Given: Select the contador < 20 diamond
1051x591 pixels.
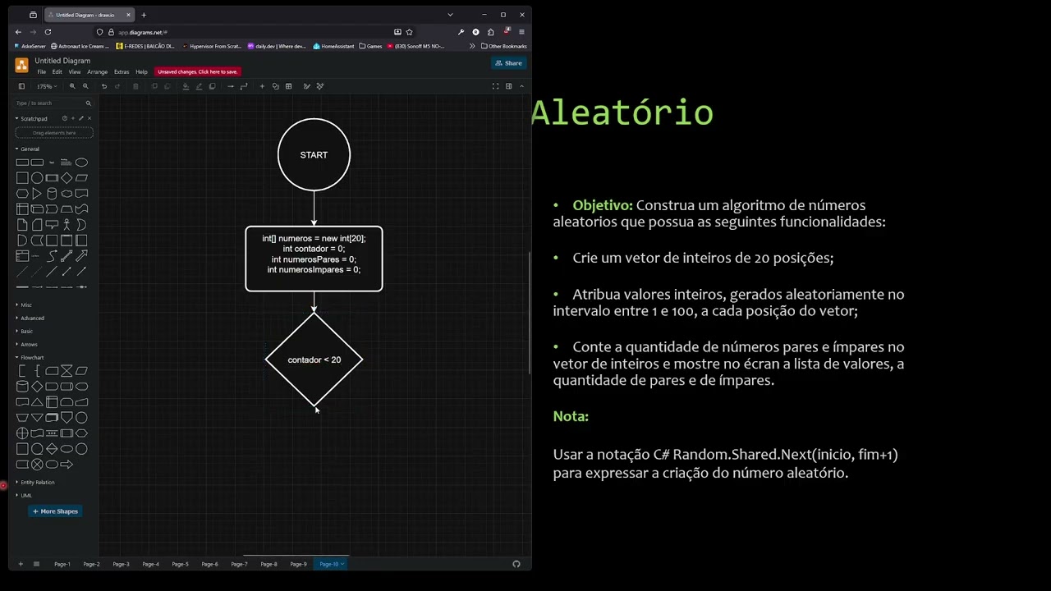Looking at the screenshot, I should pyautogui.click(x=314, y=360).
